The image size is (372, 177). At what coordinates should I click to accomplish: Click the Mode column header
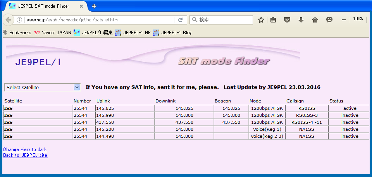255,101
